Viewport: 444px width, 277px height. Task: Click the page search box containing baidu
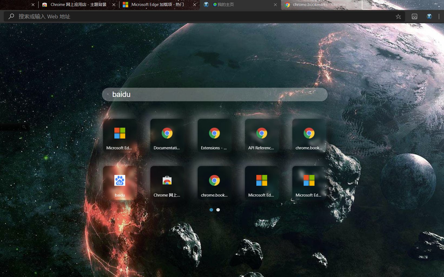215,94
